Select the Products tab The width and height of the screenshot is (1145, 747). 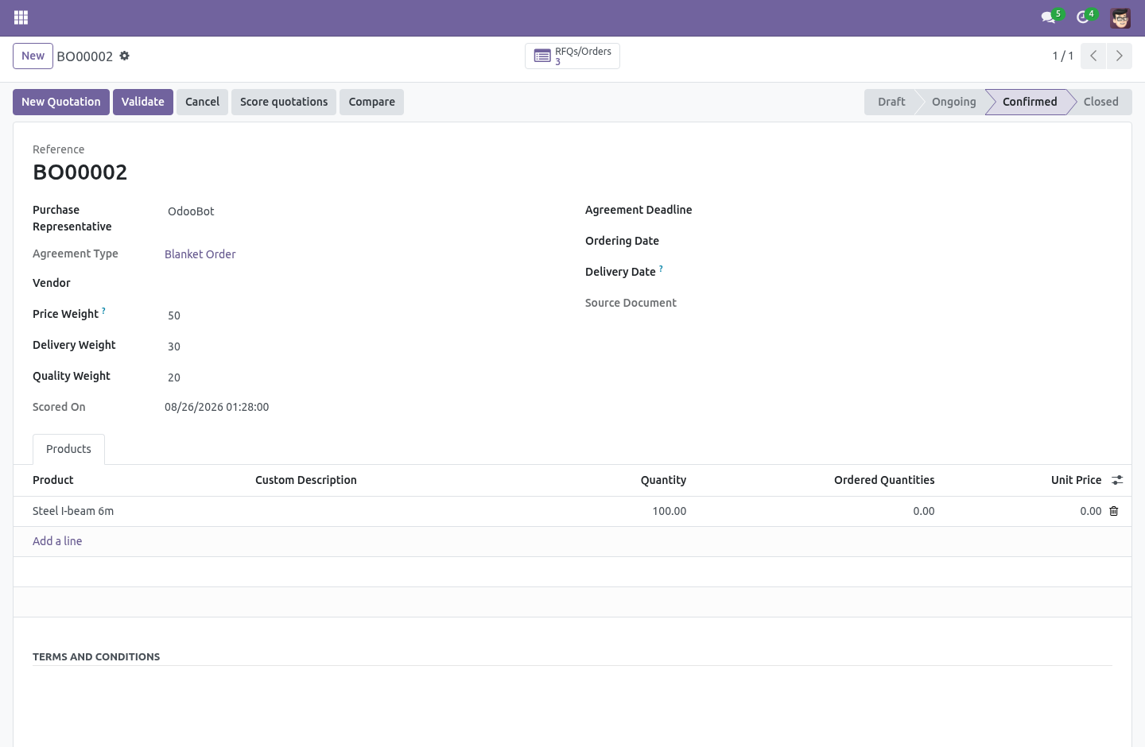point(68,449)
